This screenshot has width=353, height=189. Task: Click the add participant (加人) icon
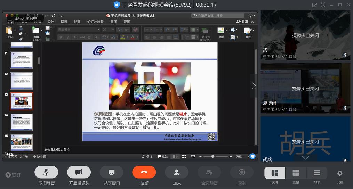pos(177,172)
